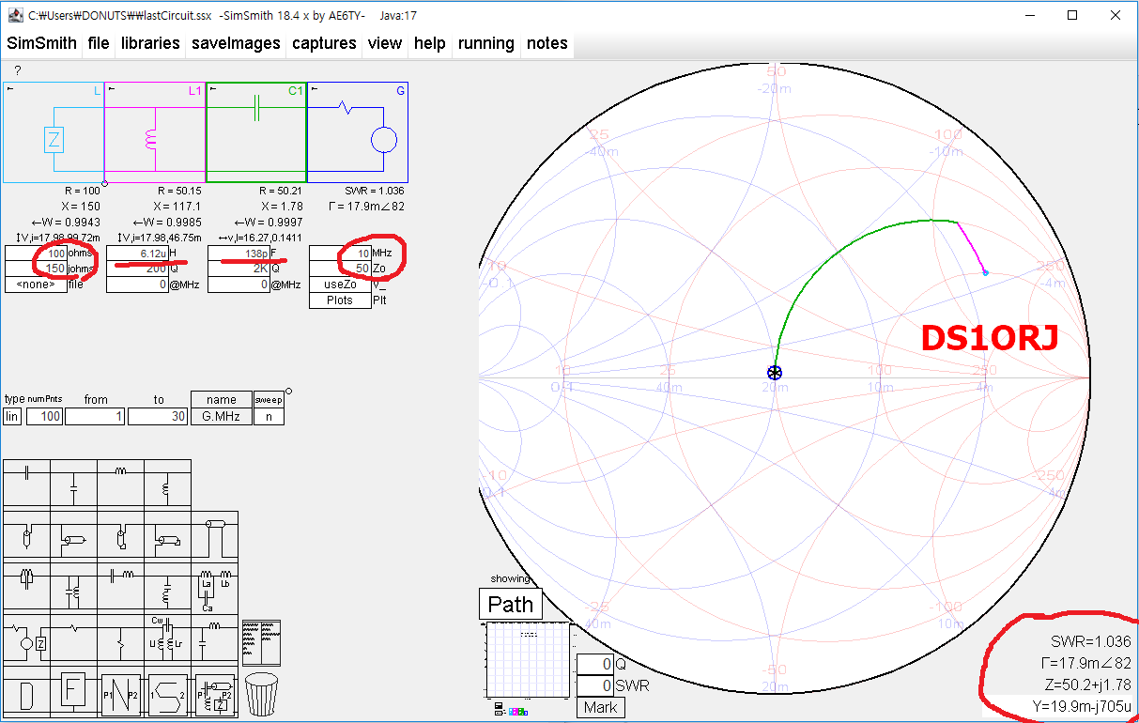
Task: Edit the load reactance 150 johms field
Action: [36, 269]
